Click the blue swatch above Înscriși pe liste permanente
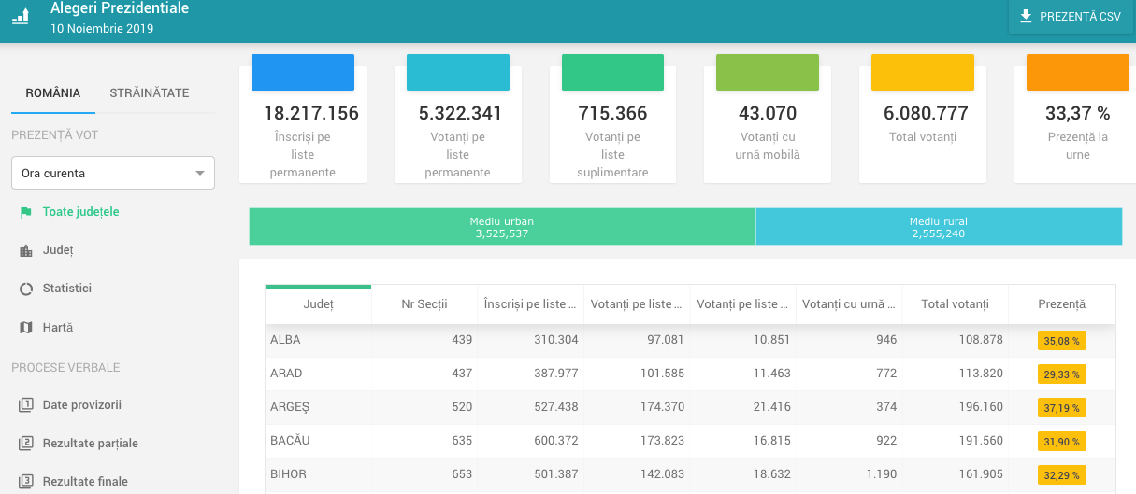This screenshot has height=494, width=1136. click(303, 73)
